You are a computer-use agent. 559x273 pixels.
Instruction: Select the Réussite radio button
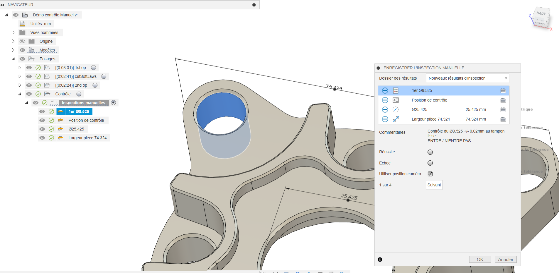(430, 152)
